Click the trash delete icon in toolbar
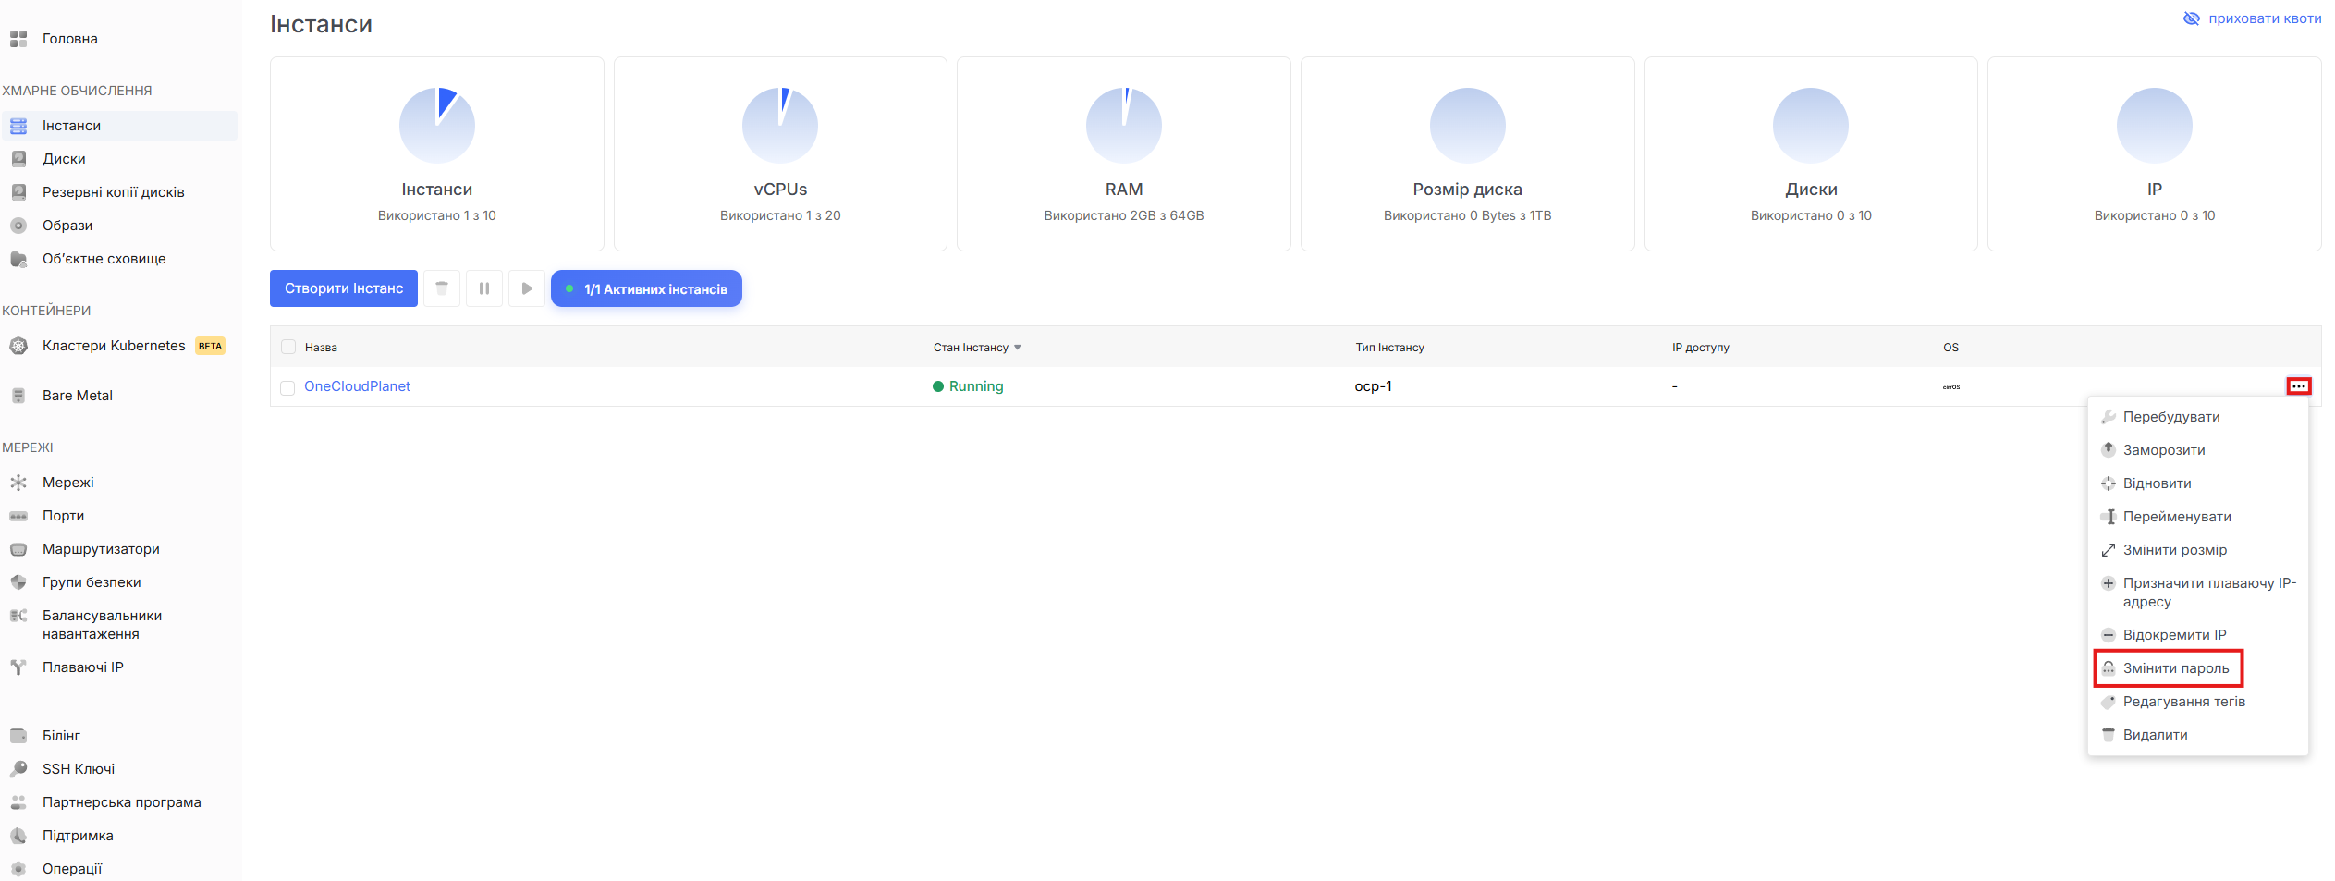 [x=442, y=288]
